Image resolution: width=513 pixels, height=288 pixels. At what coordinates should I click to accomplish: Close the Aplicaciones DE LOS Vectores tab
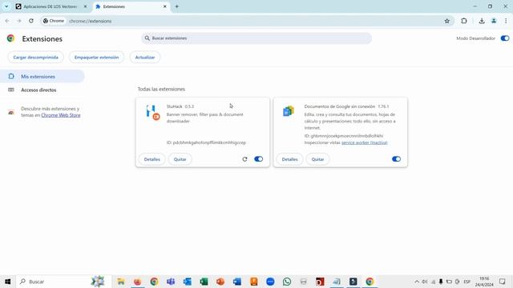click(x=86, y=6)
